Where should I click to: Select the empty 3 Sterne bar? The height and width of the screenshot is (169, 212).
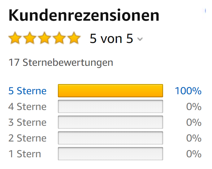click(110, 122)
